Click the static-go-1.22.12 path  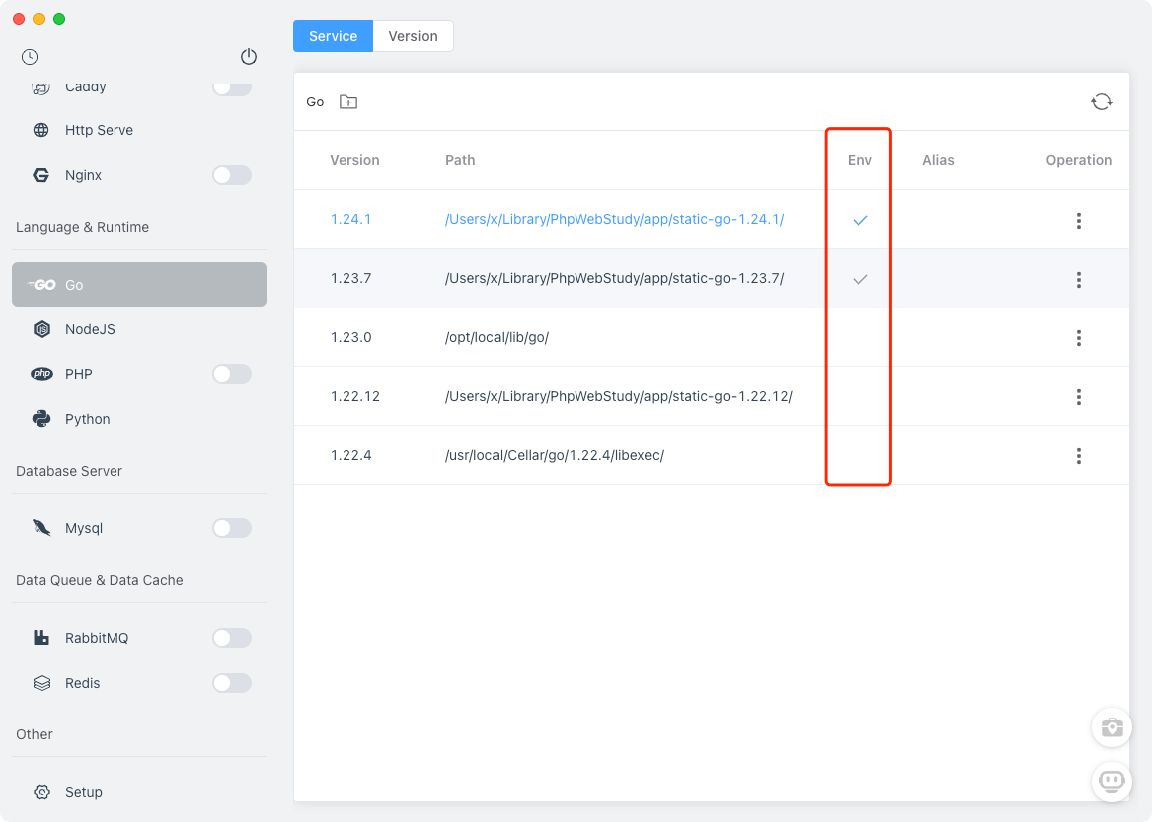(x=618, y=397)
